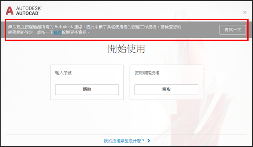Select the 輸入序號 card label
253x147 pixels.
point(63,73)
